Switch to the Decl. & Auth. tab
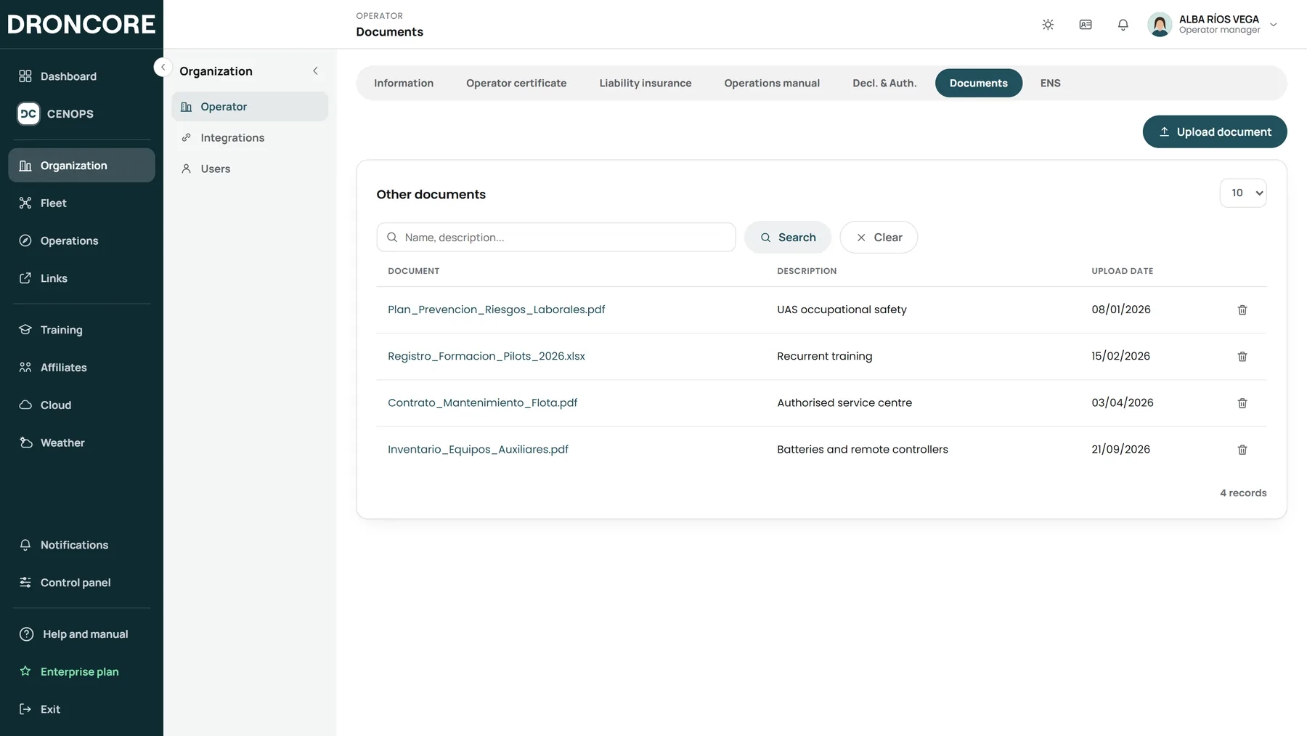Image resolution: width=1307 pixels, height=736 pixels. coord(884,84)
